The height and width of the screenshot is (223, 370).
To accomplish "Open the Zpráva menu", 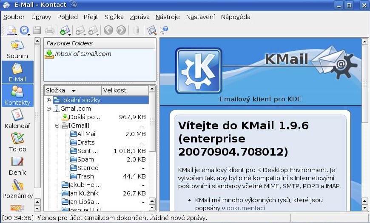I will point(139,17).
